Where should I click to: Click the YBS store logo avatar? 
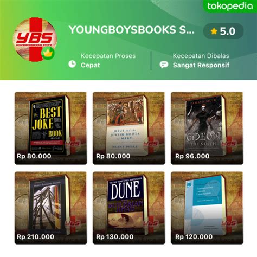pyautogui.click(x=35, y=40)
